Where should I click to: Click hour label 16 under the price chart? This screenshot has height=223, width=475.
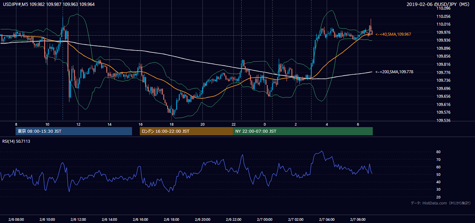(140, 124)
